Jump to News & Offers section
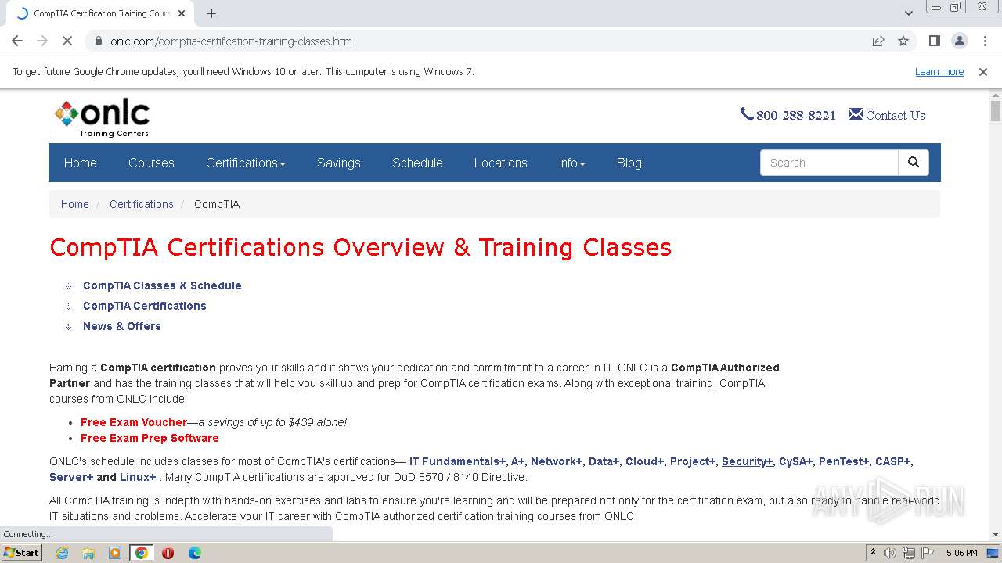 122,326
